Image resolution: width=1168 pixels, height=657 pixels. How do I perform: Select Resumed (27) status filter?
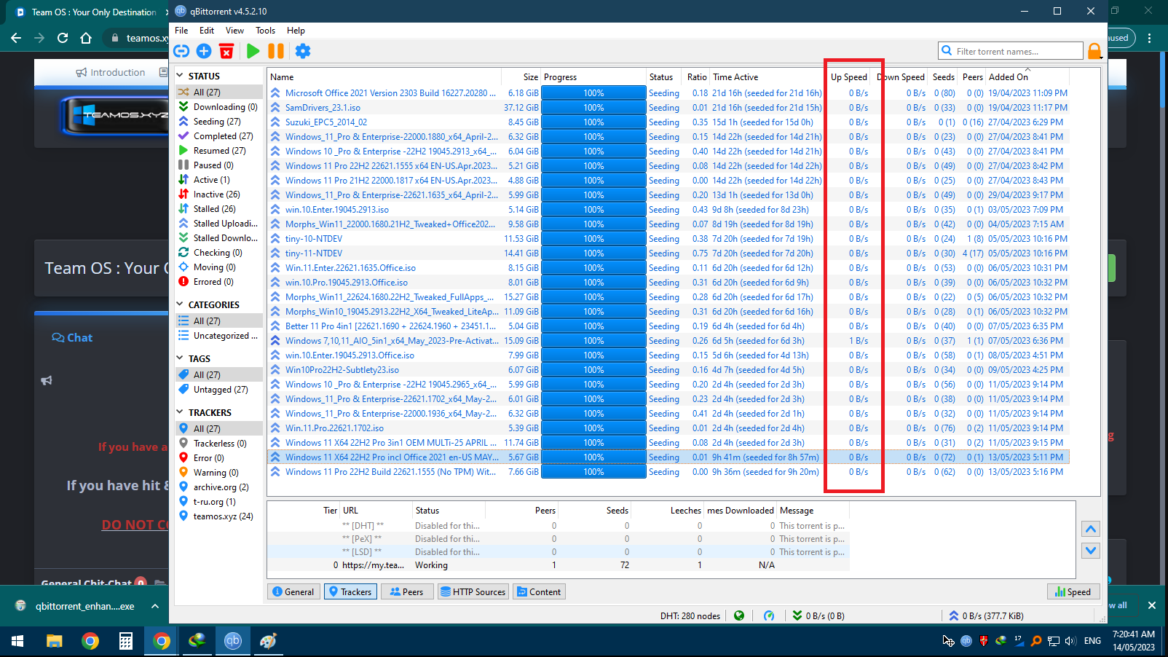[218, 151]
